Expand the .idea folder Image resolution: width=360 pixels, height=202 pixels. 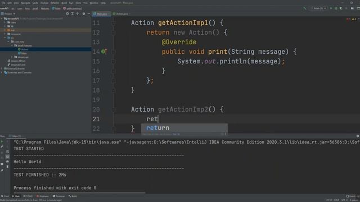[5, 22]
